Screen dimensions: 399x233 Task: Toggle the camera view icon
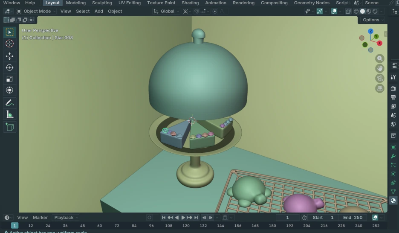click(380, 79)
